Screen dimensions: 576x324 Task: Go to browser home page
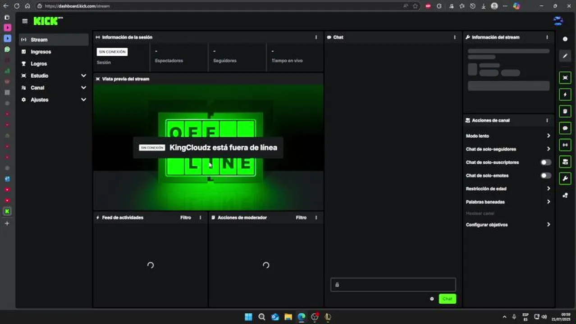point(27,6)
